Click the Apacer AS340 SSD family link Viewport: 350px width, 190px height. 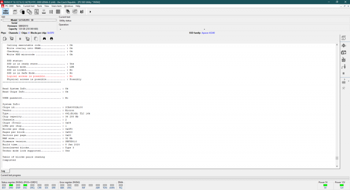click(x=208, y=33)
